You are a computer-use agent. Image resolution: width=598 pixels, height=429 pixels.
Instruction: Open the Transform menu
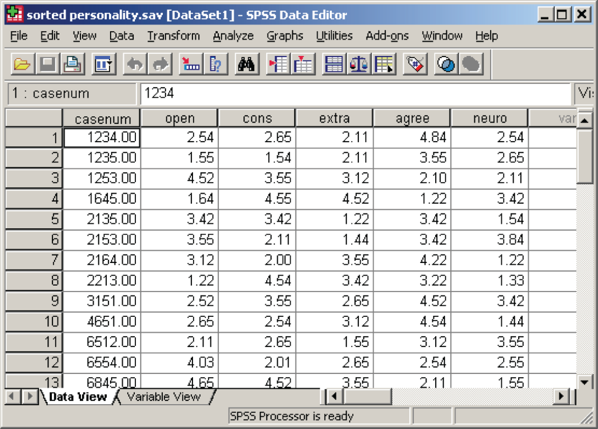coord(174,36)
